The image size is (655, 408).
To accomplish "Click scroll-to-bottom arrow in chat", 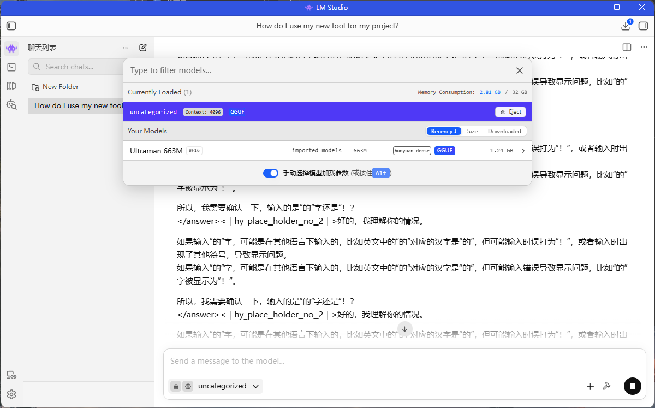I will click(404, 329).
